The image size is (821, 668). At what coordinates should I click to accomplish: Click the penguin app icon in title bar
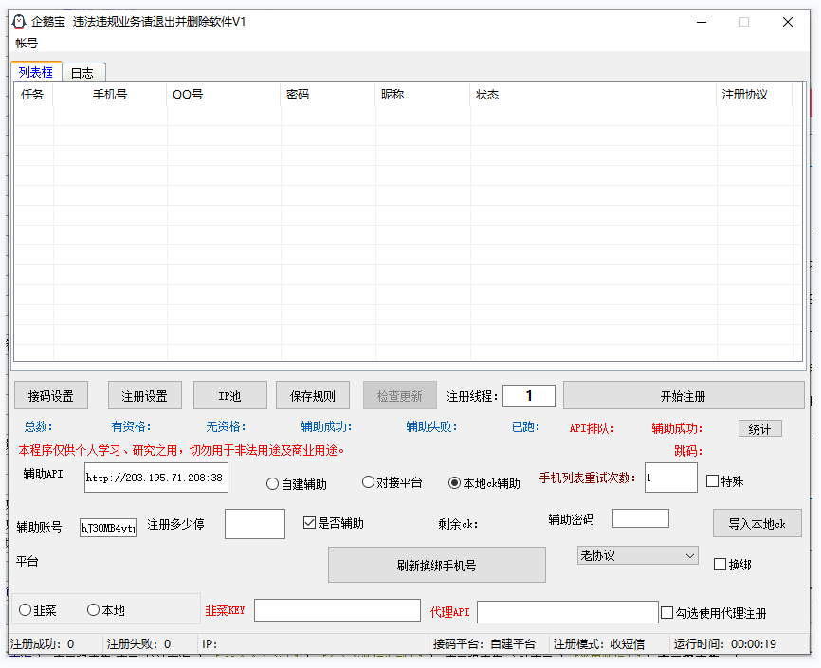[18, 22]
